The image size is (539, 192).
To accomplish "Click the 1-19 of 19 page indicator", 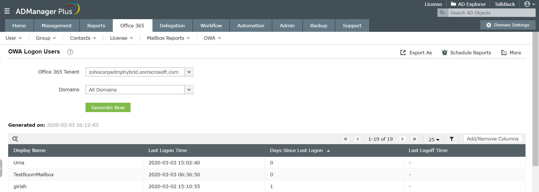I will pyautogui.click(x=380, y=139).
